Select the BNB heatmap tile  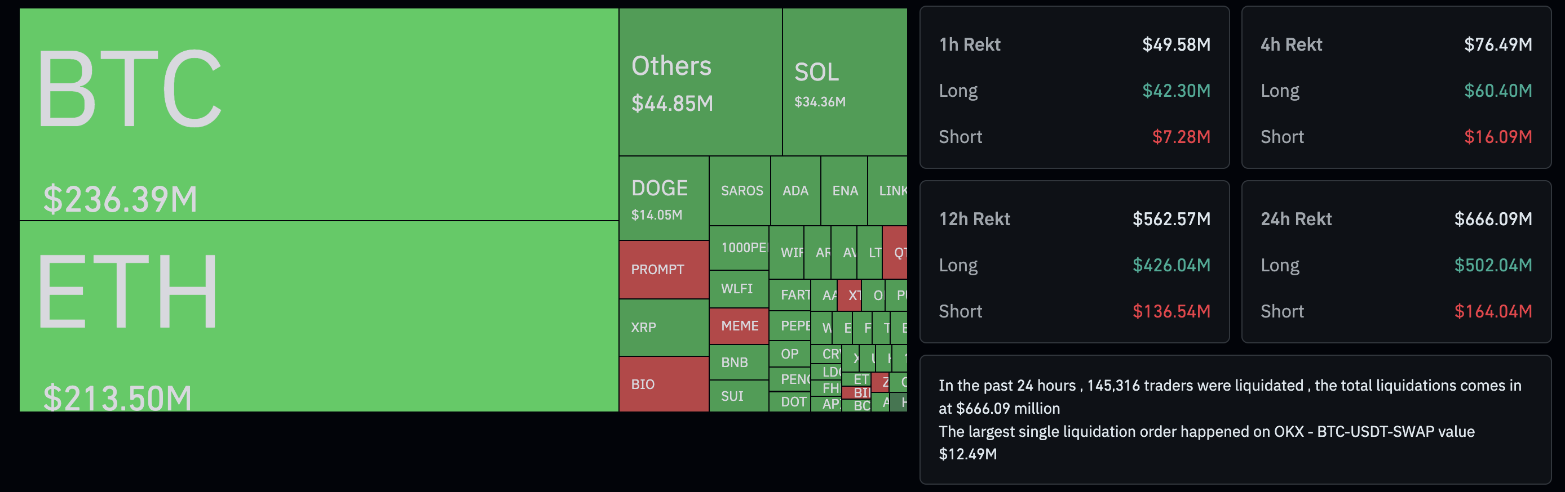point(739,362)
